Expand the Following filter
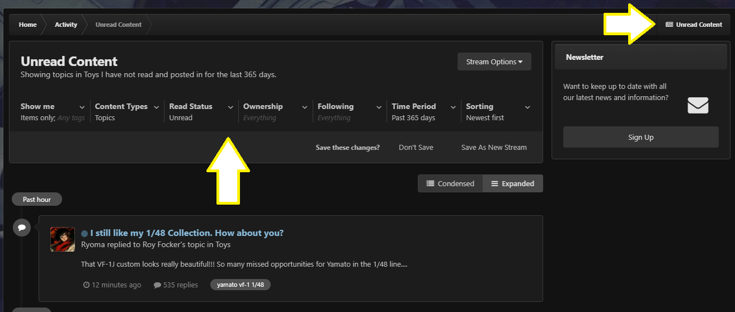The image size is (735, 312). [x=350, y=112]
